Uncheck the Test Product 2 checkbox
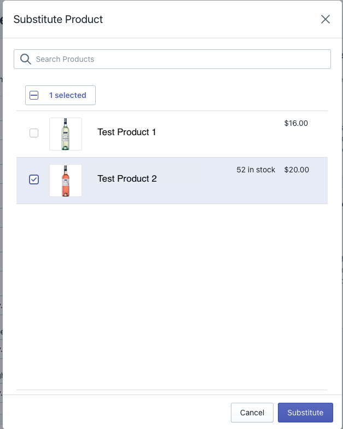The image size is (343, 429). pos(34,179)
